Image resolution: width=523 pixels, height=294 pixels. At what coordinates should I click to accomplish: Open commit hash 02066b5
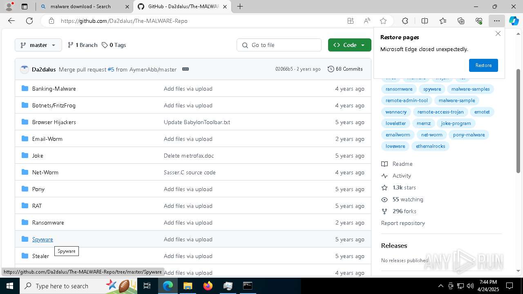point(284,69)
